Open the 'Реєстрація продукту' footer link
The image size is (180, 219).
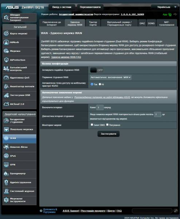pyautogui.click(x=93, y=211)
